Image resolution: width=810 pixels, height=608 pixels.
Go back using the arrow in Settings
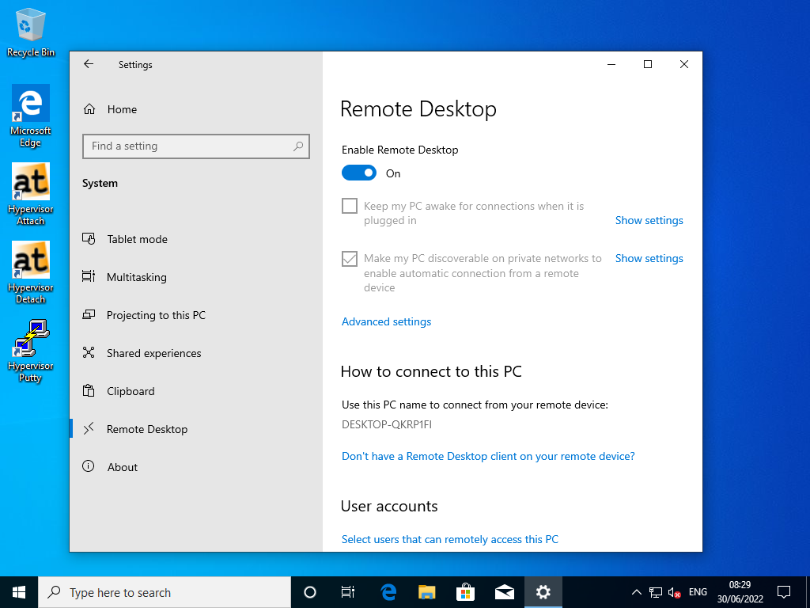click(x=88, y=64)
